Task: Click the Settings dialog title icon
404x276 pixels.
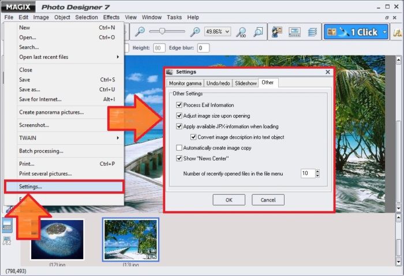Action: tap(170, 72)
